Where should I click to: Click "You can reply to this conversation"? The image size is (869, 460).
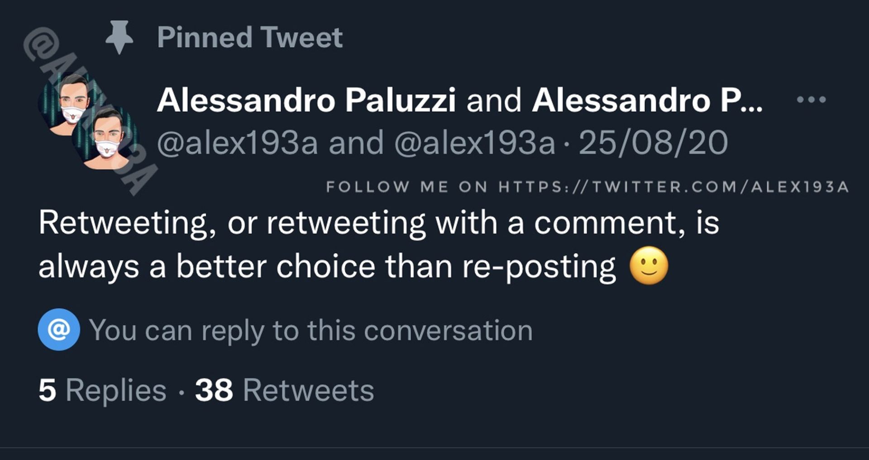click(x=311, y=330)
